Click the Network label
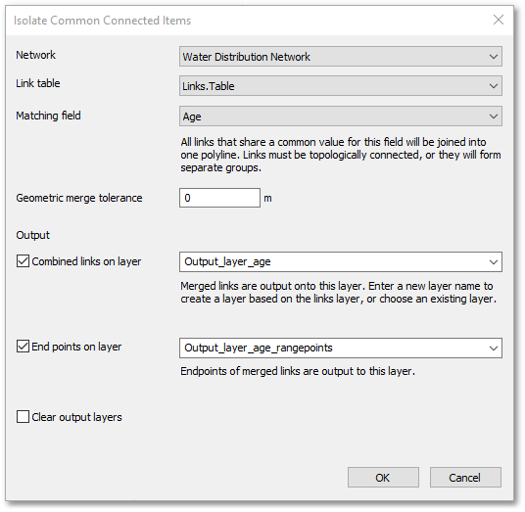525x512 pixels. [36, 55]
